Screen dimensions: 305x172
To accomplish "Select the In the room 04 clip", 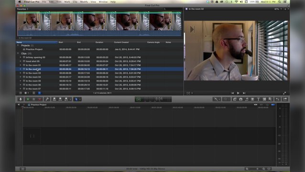I will 99,77.
